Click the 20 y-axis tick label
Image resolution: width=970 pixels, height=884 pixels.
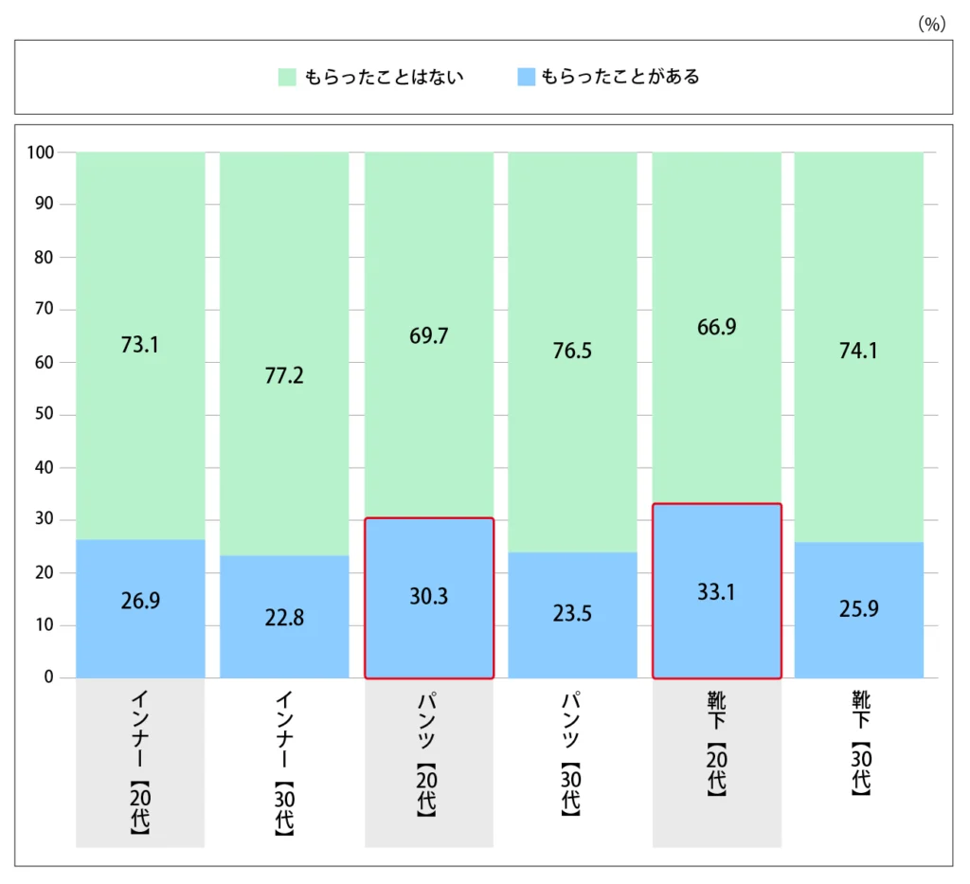(44, 572)
